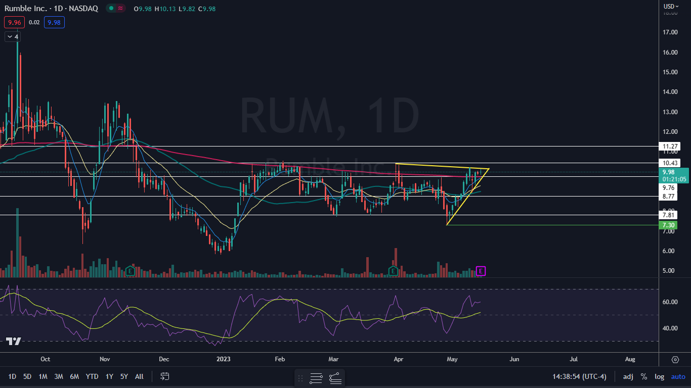
Task: Select the trend line path tool
Action: coord(335,378)
